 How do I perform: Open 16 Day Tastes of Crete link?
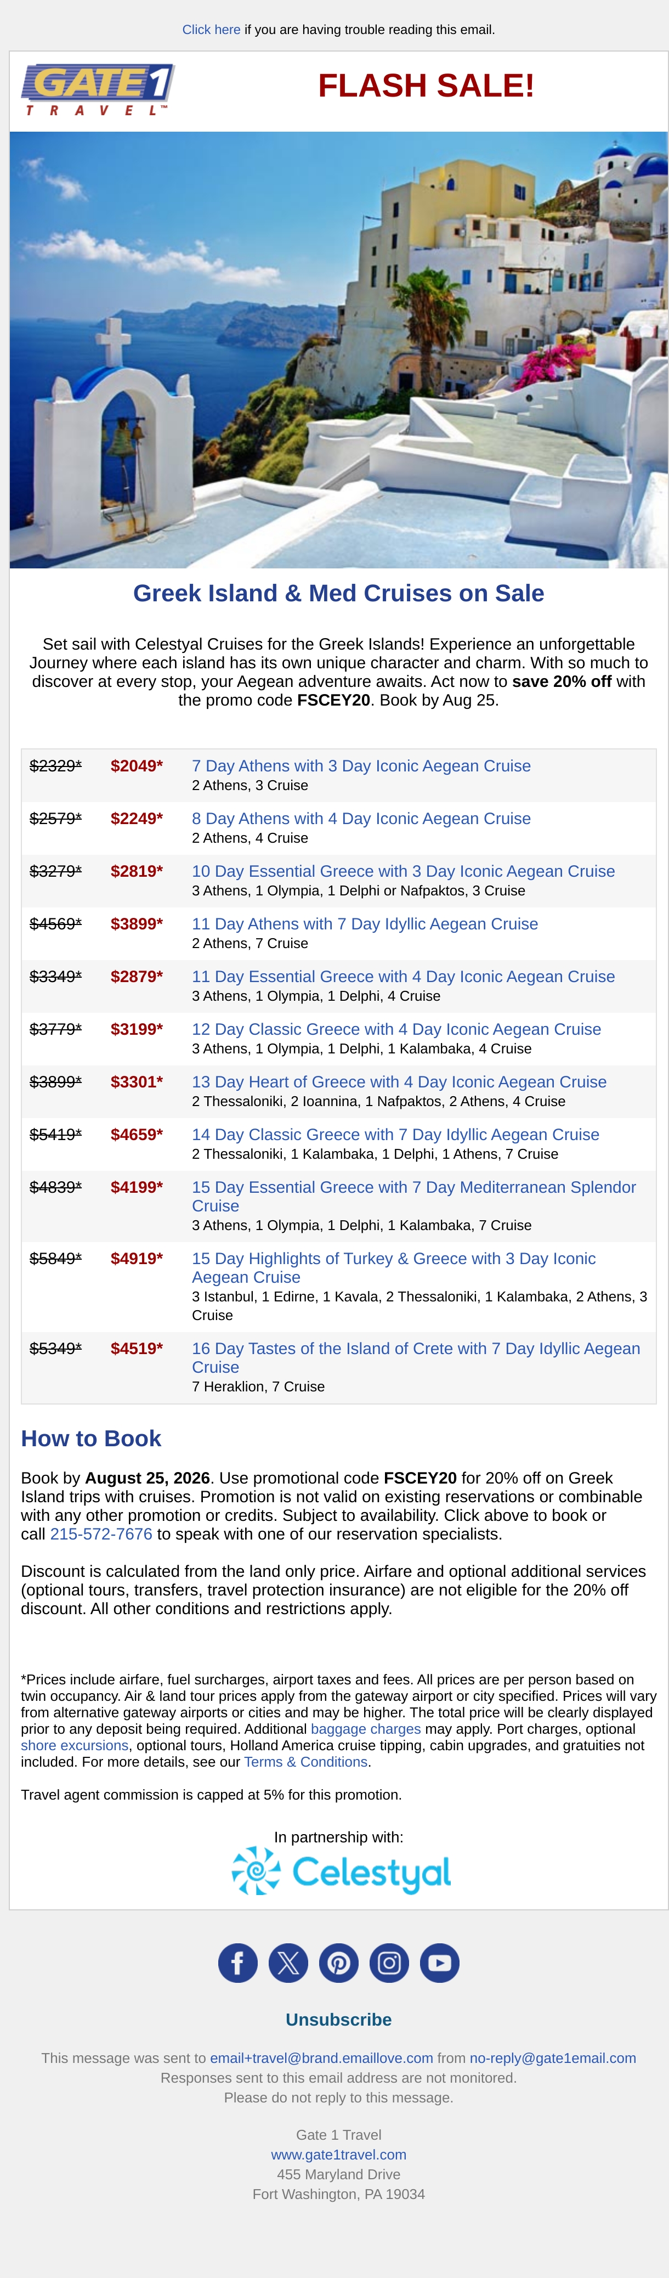pyautogui.click(x=416, y=1357)
